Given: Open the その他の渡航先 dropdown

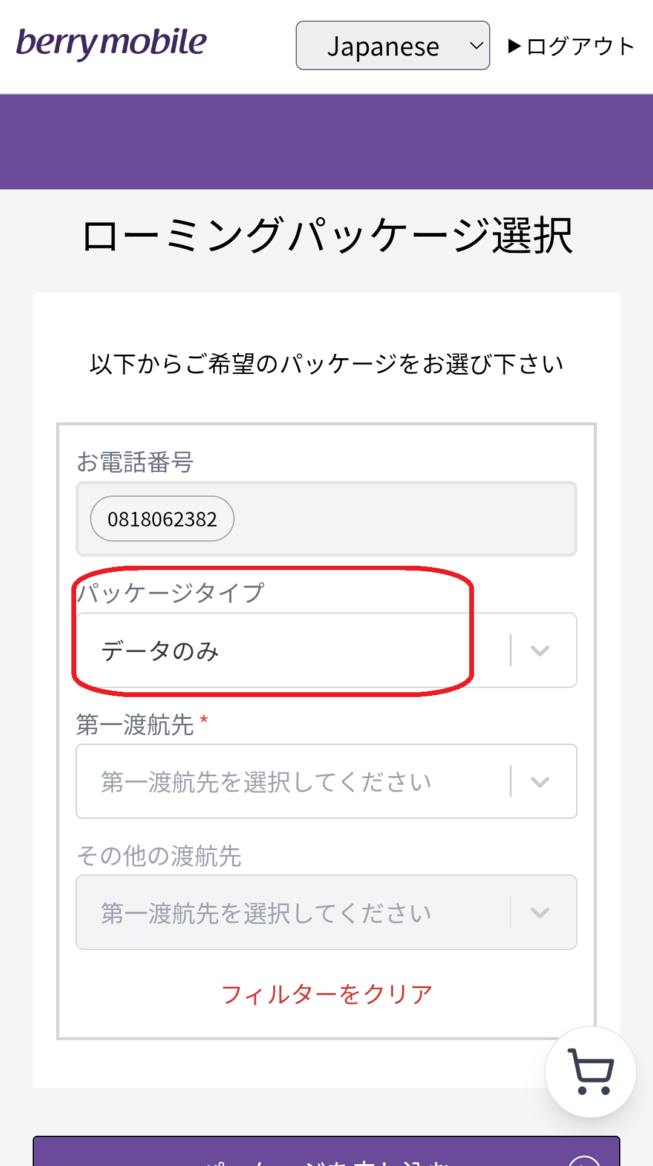Looking at the screenshot, I should pos(290,912).
